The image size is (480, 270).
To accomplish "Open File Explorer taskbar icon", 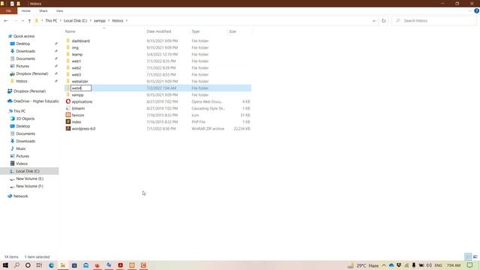I will tap(63, 265).
